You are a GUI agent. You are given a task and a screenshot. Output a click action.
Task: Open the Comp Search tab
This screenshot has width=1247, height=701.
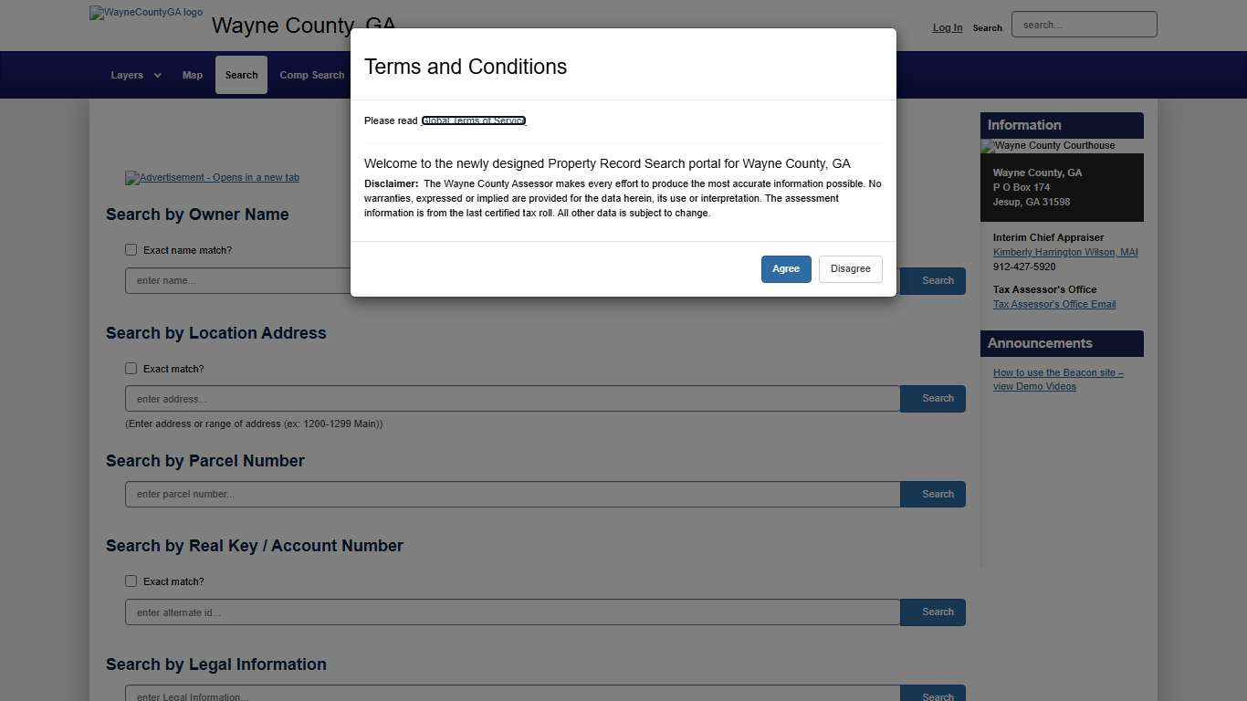point(311,75)
